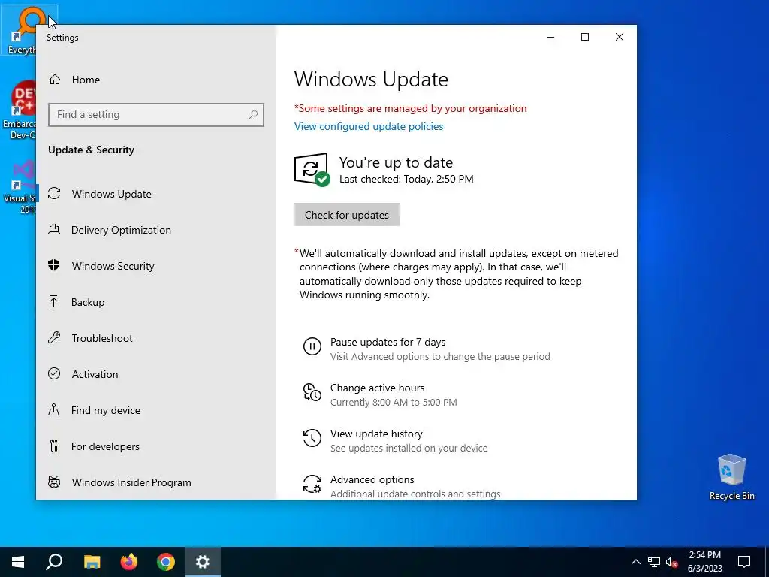The image size is (769, 577).
Task: Click the muted volume tray icon
Action: (672, 562)
